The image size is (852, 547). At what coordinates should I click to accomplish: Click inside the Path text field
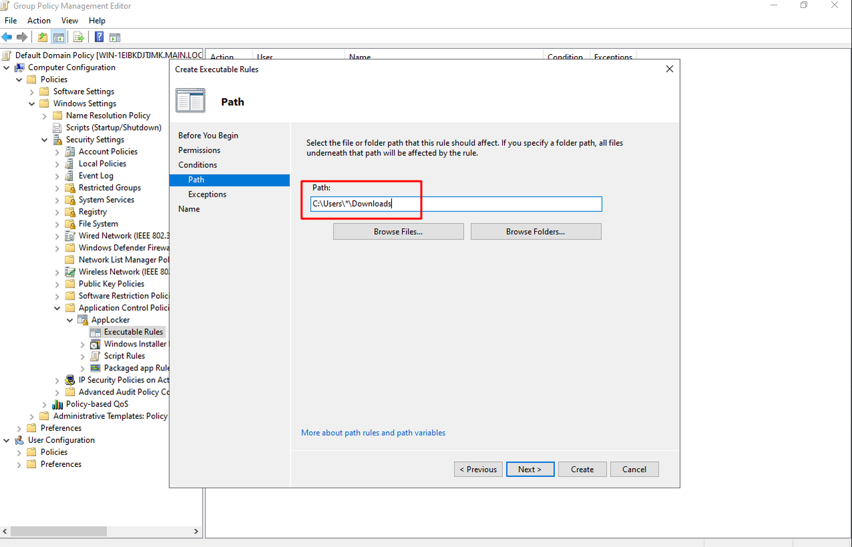click(x=495, y=204)
